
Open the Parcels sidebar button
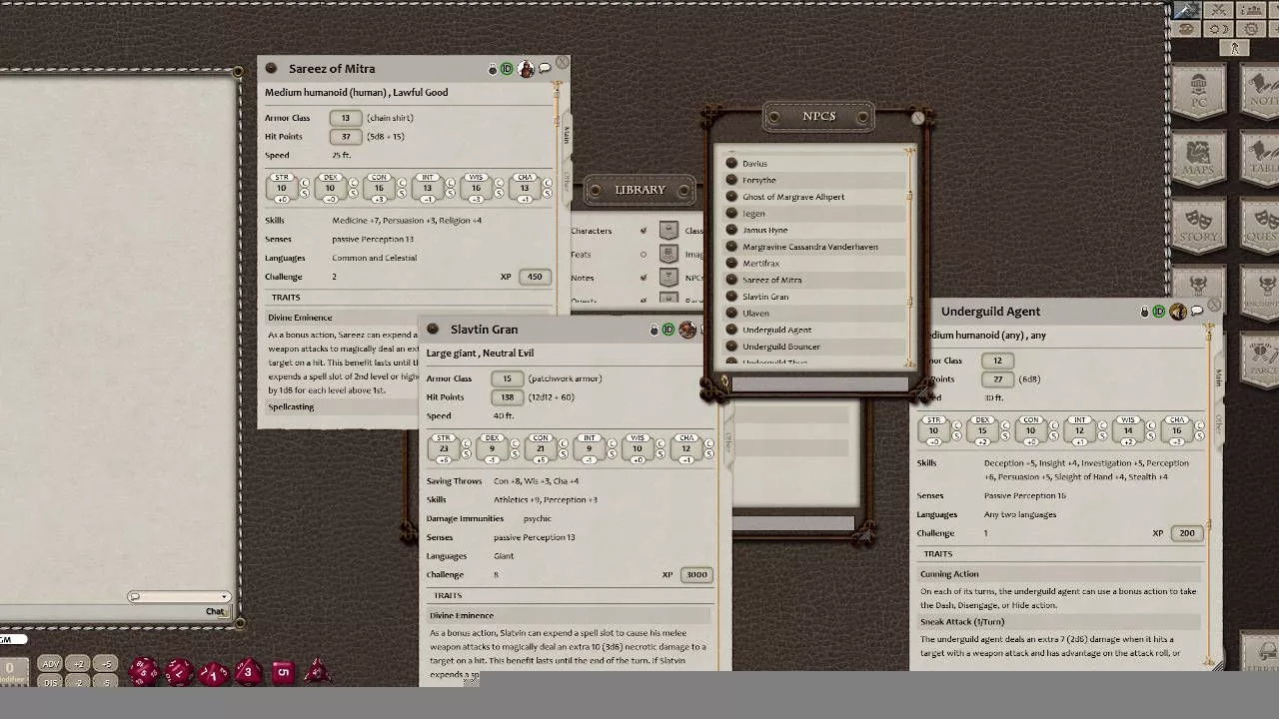(1261, 361)
